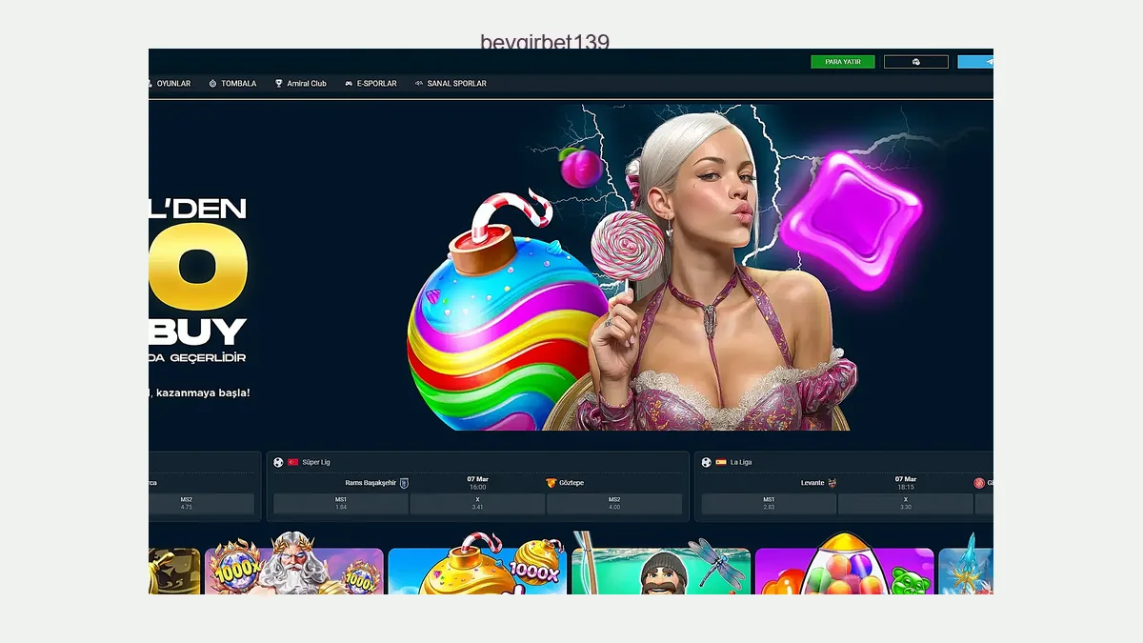
Task: Open the OYUNLAR menu item
Action: coord(171,84)
